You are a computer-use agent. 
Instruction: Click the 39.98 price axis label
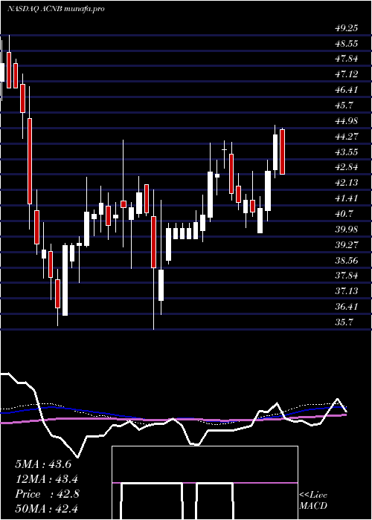click(x=347, y=230)
